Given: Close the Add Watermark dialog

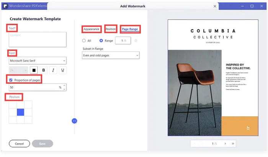Looking at the screenshot, I should point(215,6).
